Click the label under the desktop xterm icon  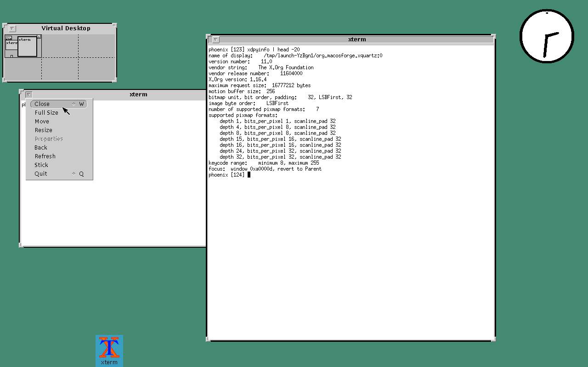[x=109, y=362]
